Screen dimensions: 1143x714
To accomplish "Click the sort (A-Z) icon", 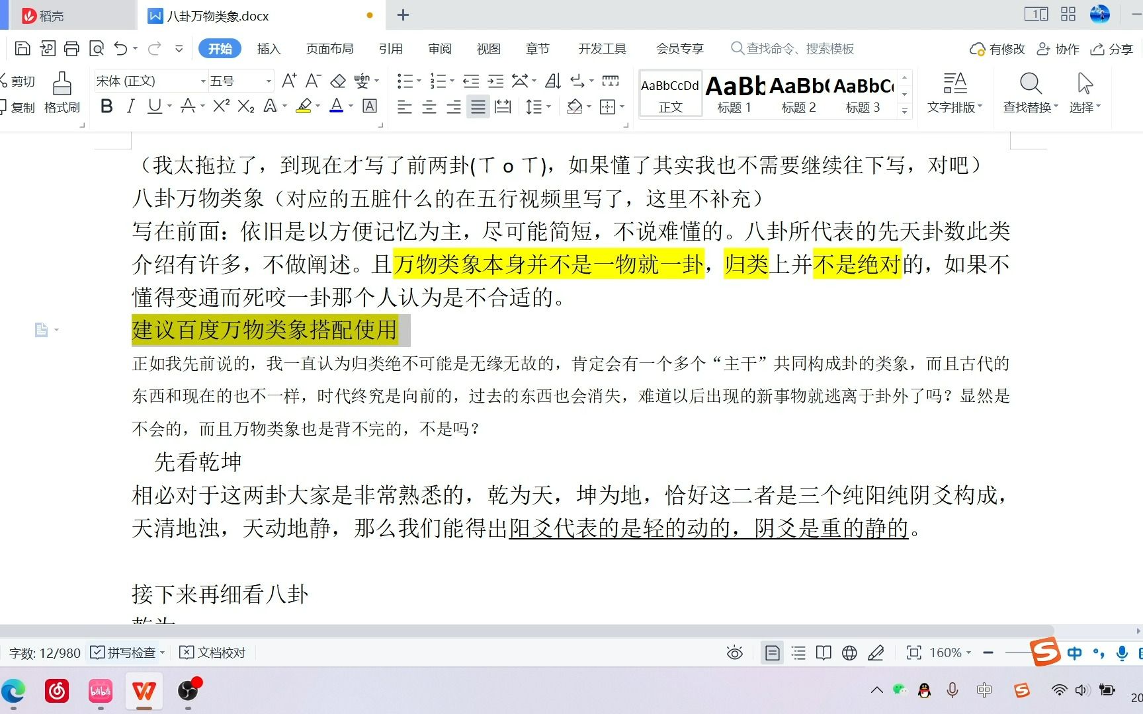I will [553, 81].
